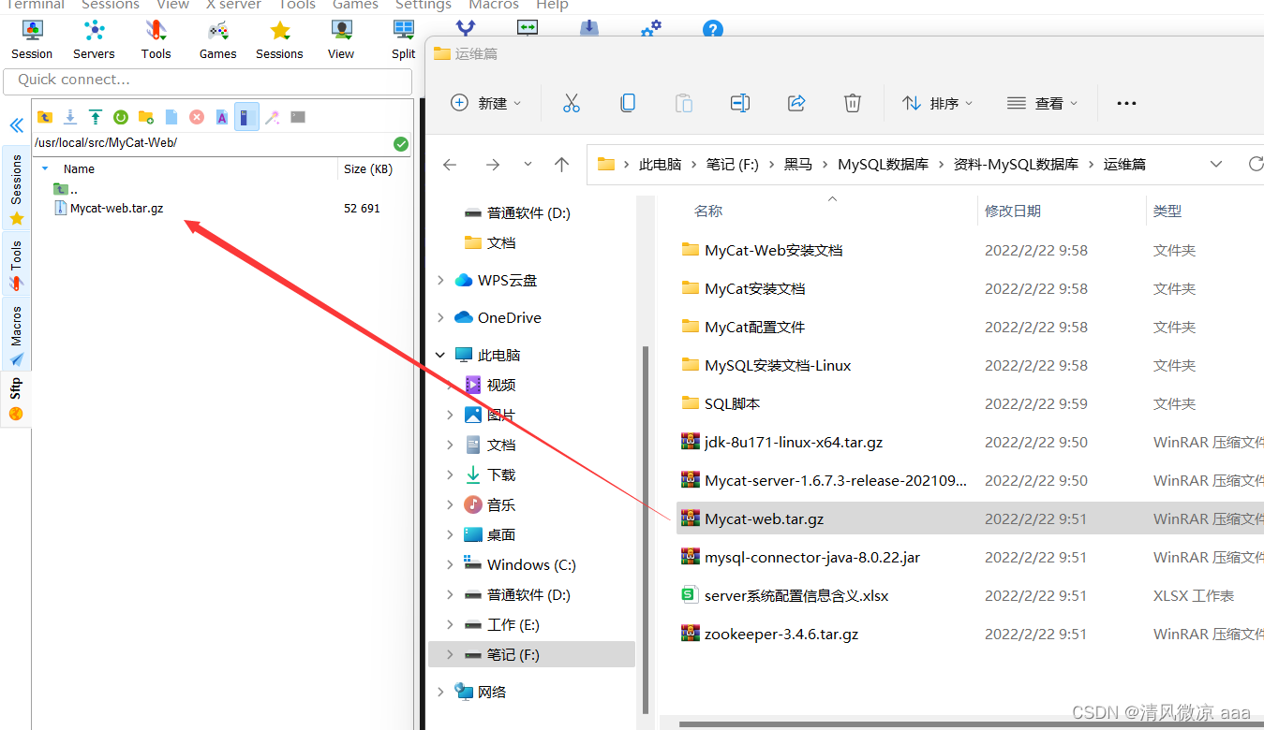Go forward in Explorer navigation
1264x730 pixels.
(493, 165)
